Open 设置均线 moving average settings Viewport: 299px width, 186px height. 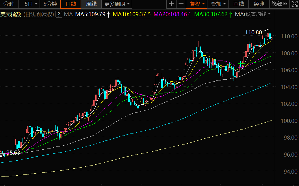[258, 14]
